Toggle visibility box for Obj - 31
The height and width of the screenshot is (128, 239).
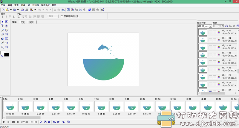(210, 62)
